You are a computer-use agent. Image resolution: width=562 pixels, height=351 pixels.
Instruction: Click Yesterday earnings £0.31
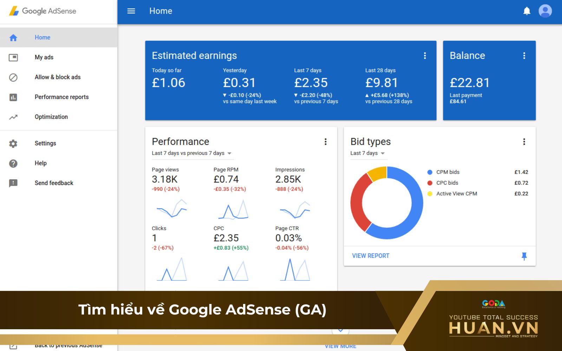coord(239,83)
